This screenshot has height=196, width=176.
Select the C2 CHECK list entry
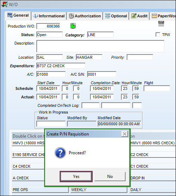pos(153,155)
